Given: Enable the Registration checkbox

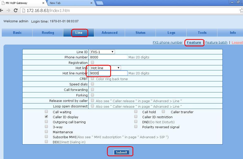Looking at the screenshot, I should (x=92, y=62).
